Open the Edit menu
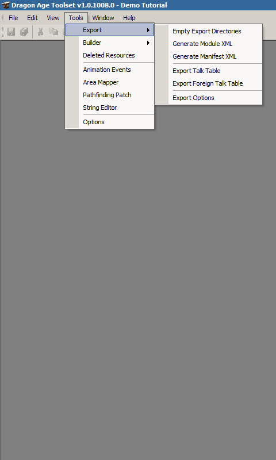276x460 pixels. point(32,18)
